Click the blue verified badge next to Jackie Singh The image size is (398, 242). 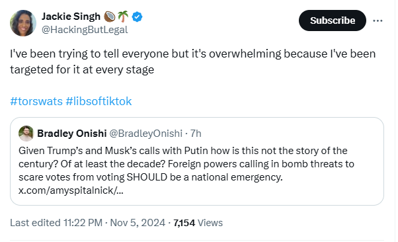[137, 17]
